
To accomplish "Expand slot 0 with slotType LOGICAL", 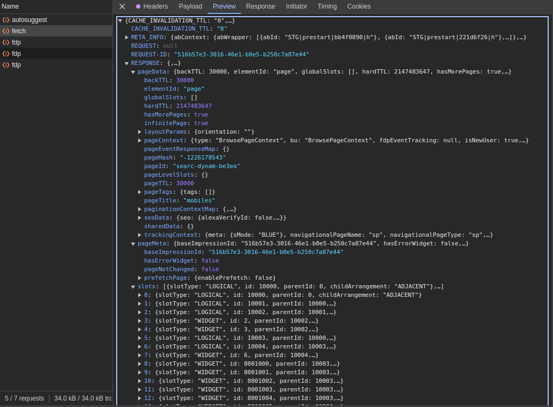I will click(139, 295).
